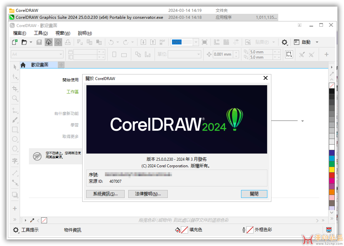Pick the red swatch in color palette

[332, 175]
